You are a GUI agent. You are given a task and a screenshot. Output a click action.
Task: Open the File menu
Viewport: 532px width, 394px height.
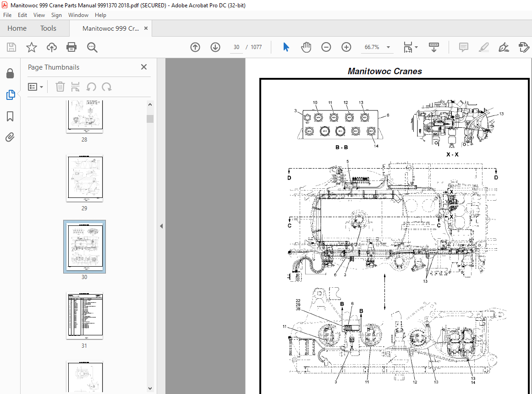pyautogui.click(x=7, y=15)
